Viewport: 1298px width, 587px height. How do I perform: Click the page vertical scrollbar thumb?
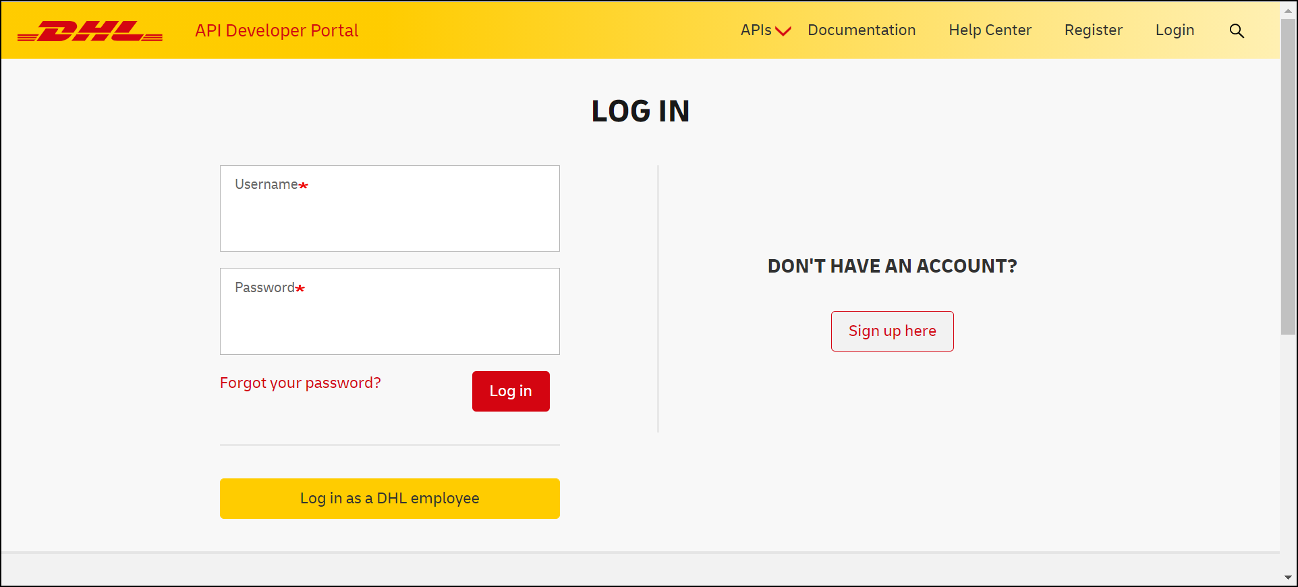pos(1289,177)
